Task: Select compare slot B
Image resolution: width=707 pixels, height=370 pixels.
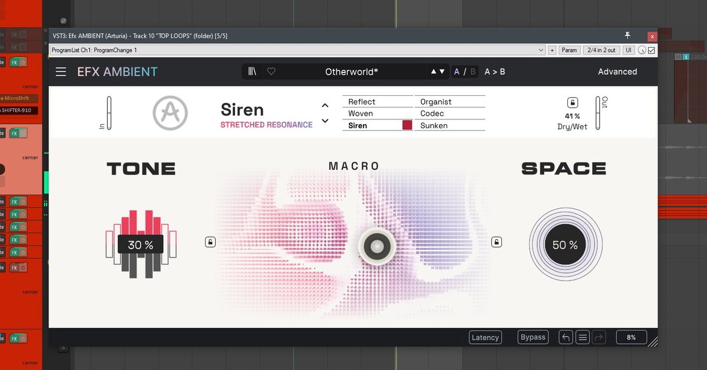Action: point(473,72)
